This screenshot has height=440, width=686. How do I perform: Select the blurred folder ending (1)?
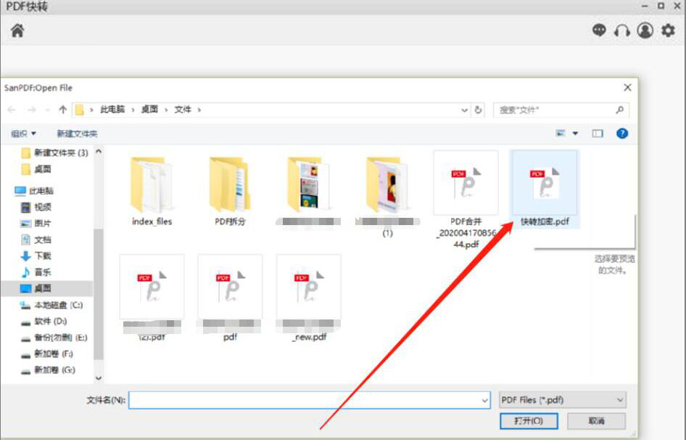387,195
